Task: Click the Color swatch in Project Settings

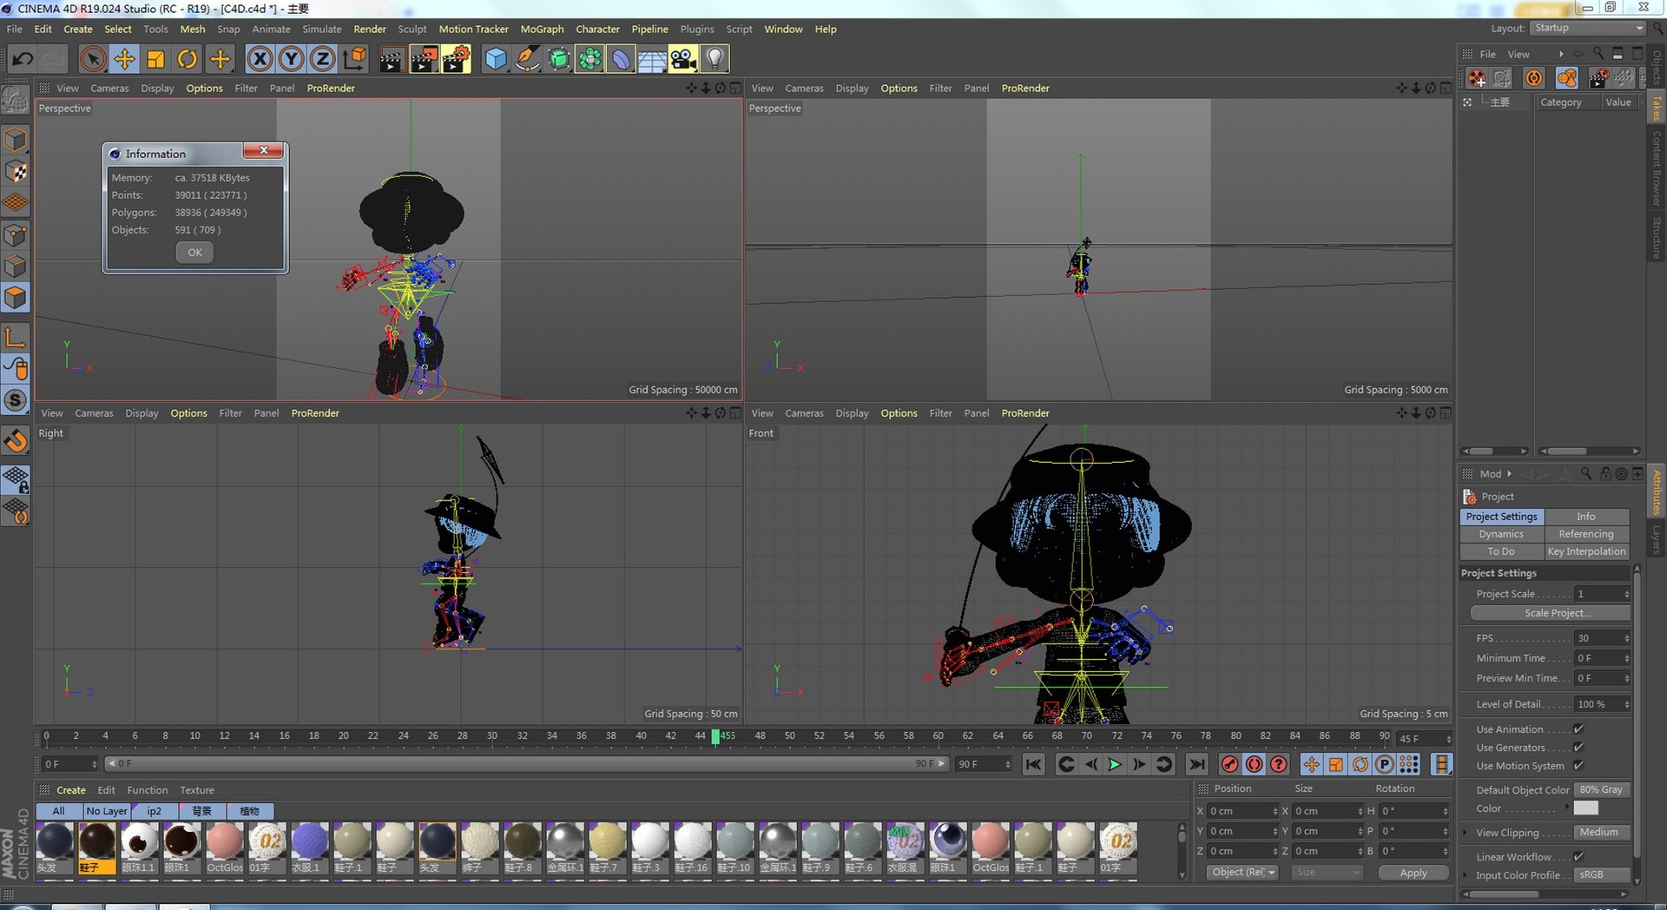Action: tap(1585, 808)
